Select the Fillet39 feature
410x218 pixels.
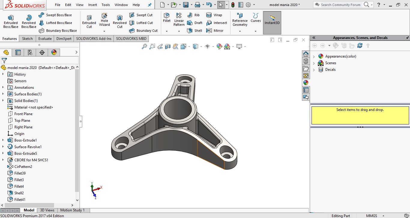point(20,173)
